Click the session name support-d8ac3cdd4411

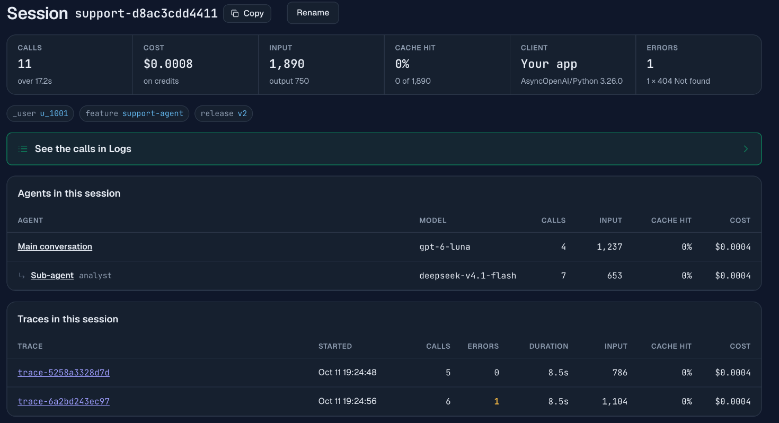[146, 14]
